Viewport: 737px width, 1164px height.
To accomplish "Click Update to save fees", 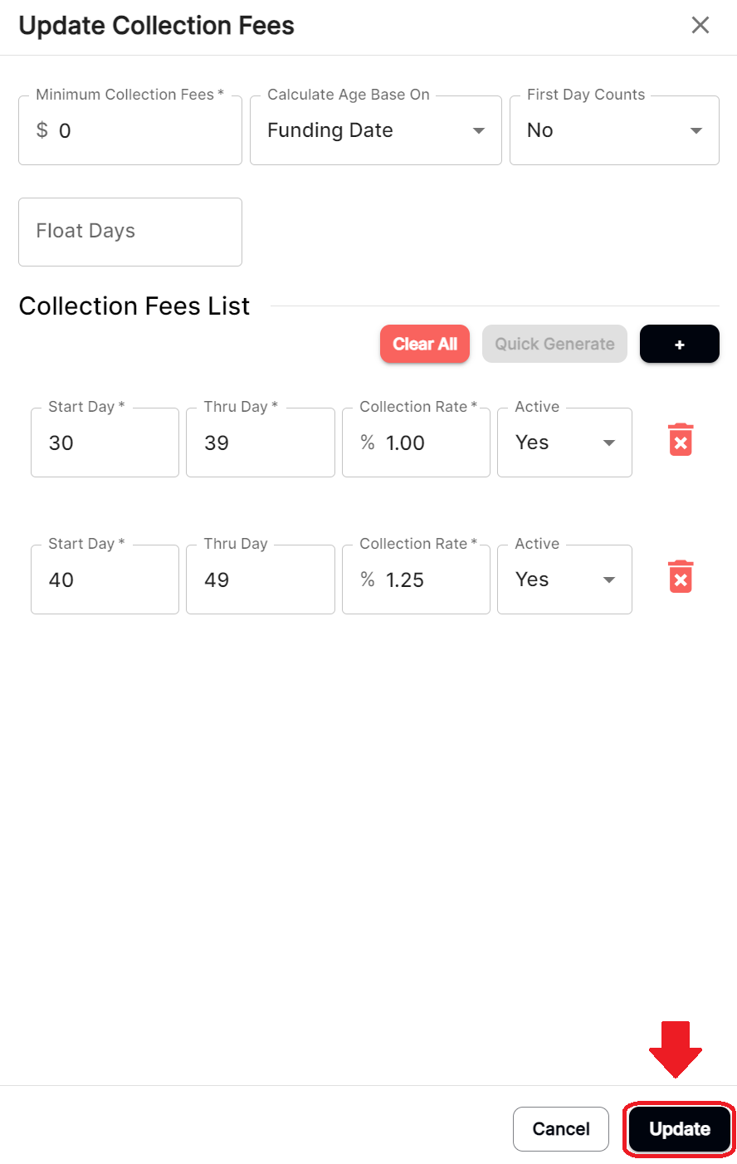I will point(679,1129).
